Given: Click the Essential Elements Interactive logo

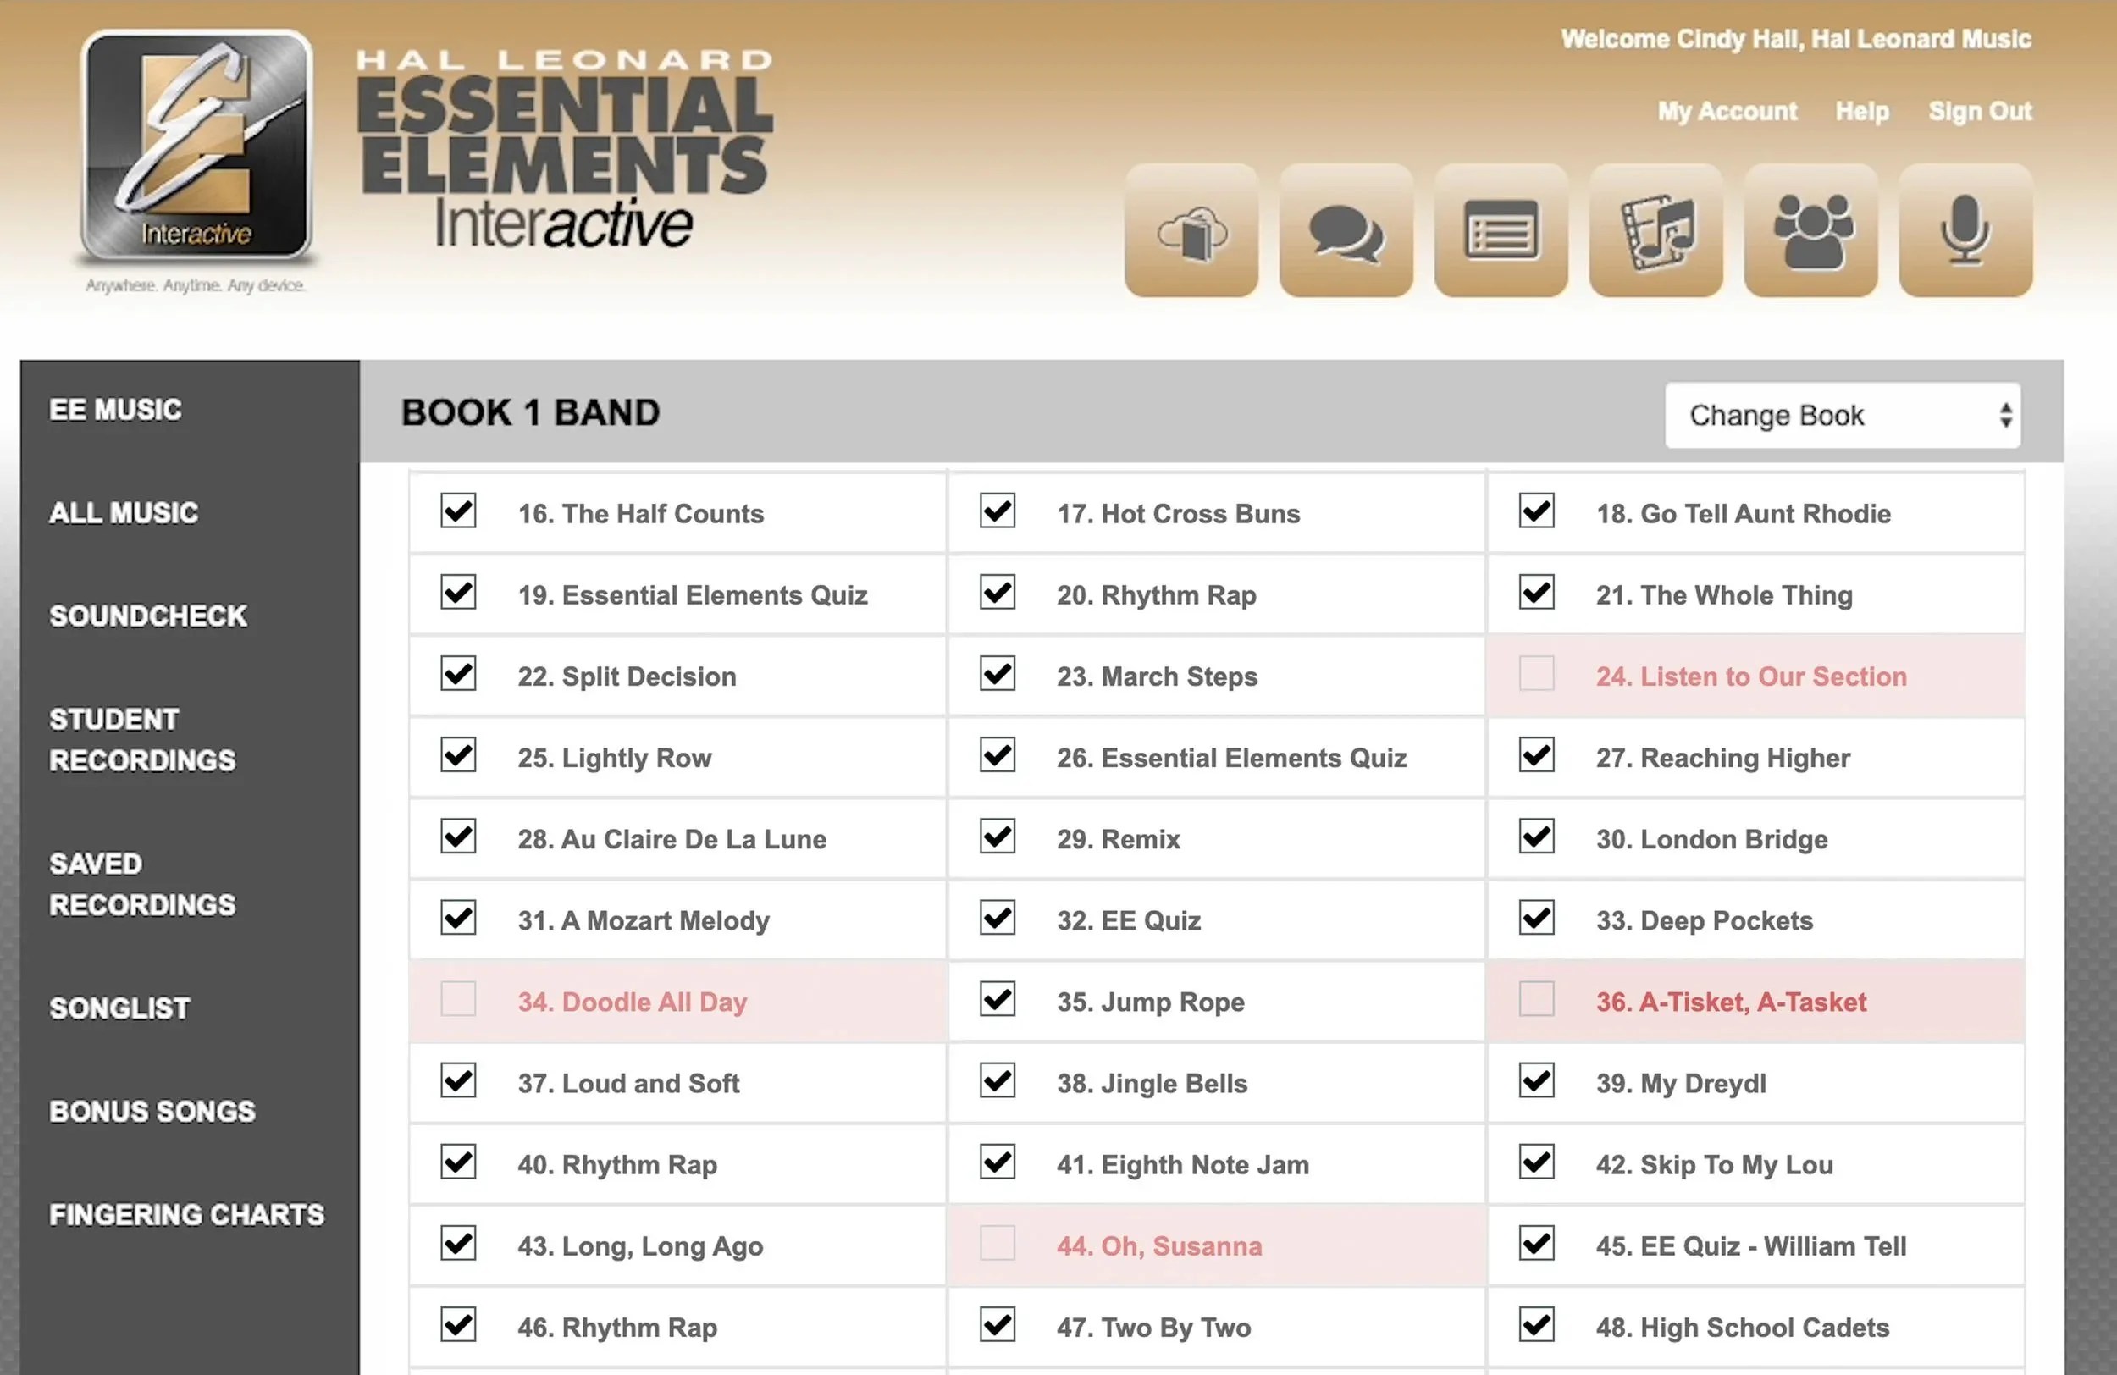Looking at the screenshot, I should pos(196,145).
